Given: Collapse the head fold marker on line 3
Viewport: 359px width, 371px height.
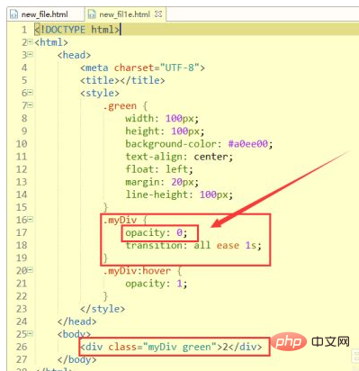Looking at the screenshot, I should [30, 54].
